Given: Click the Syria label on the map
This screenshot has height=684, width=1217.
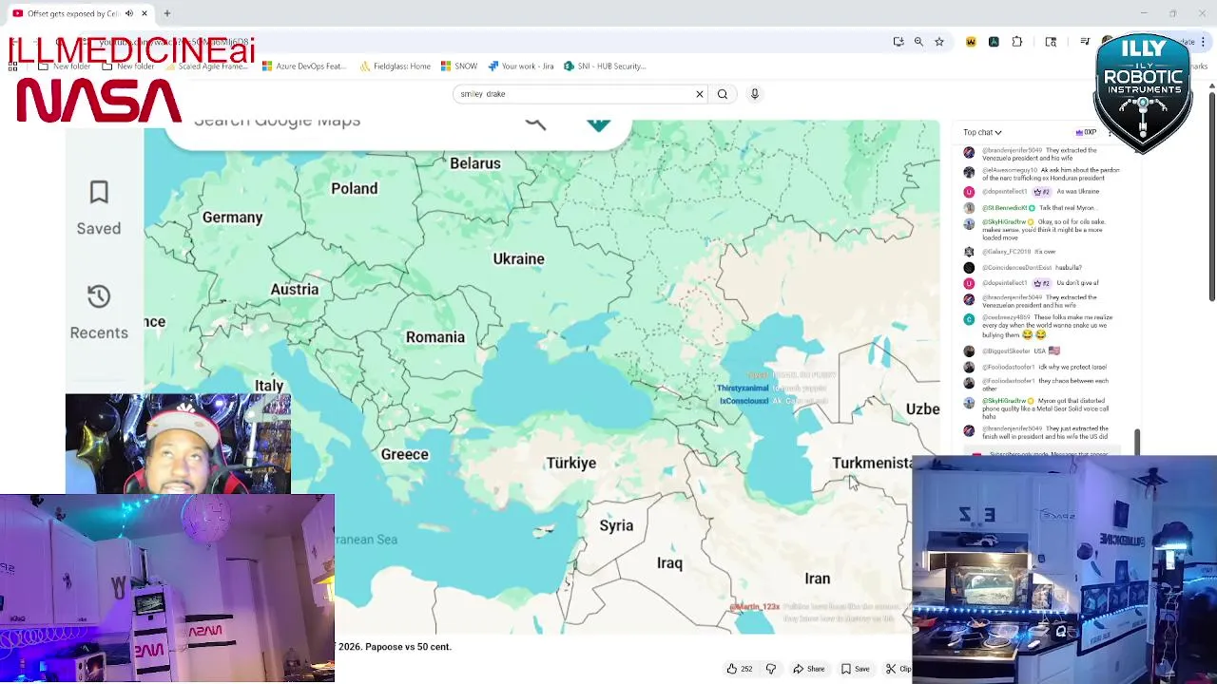Looking at the screenshot, I should point(616,525).
